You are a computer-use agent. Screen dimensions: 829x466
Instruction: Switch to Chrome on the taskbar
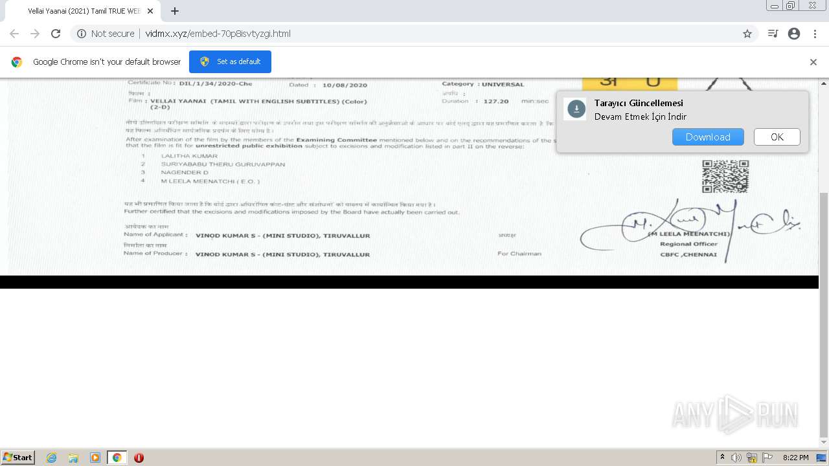pos(117,458)
